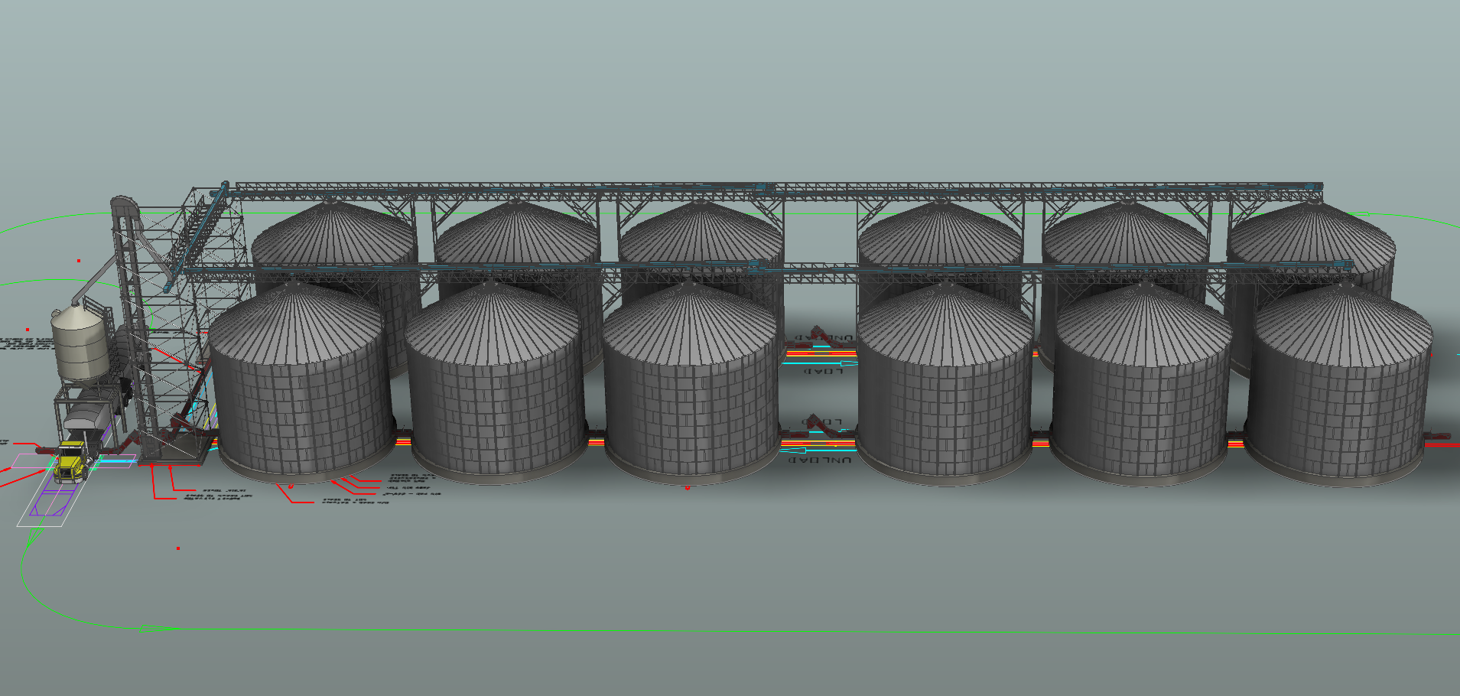Image resolution: width=1460 pixels, height=696 pixels.
Task: Click the back-row leftmost silo roof
Action: [x=334, y=233]
